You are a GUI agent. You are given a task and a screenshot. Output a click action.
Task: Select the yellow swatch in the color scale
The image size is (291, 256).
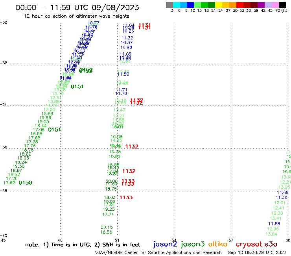tap(219, 5)
